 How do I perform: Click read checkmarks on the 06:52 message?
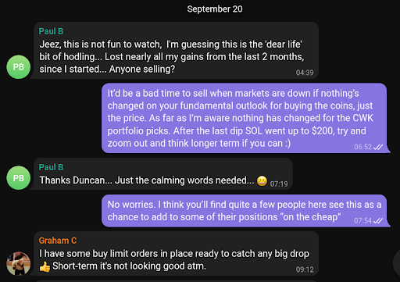click(378, 147)
